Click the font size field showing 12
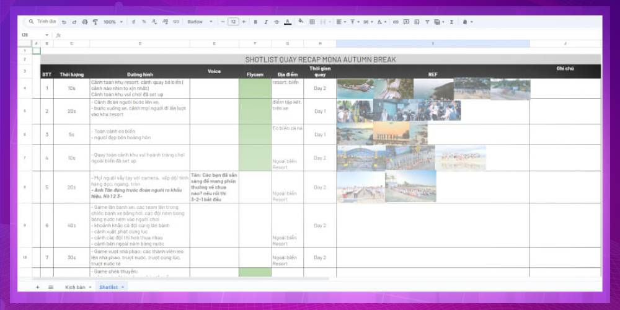This screenshot has width=620, height=310. [233, 22]
